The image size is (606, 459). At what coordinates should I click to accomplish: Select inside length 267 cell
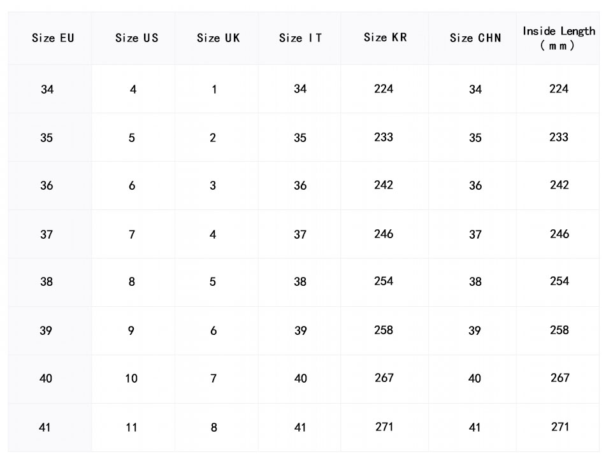(559, 378)
